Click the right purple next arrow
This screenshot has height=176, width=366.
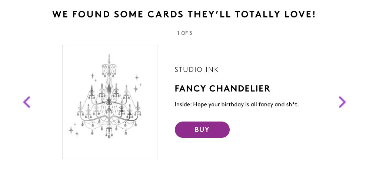(x=342, y=102)
